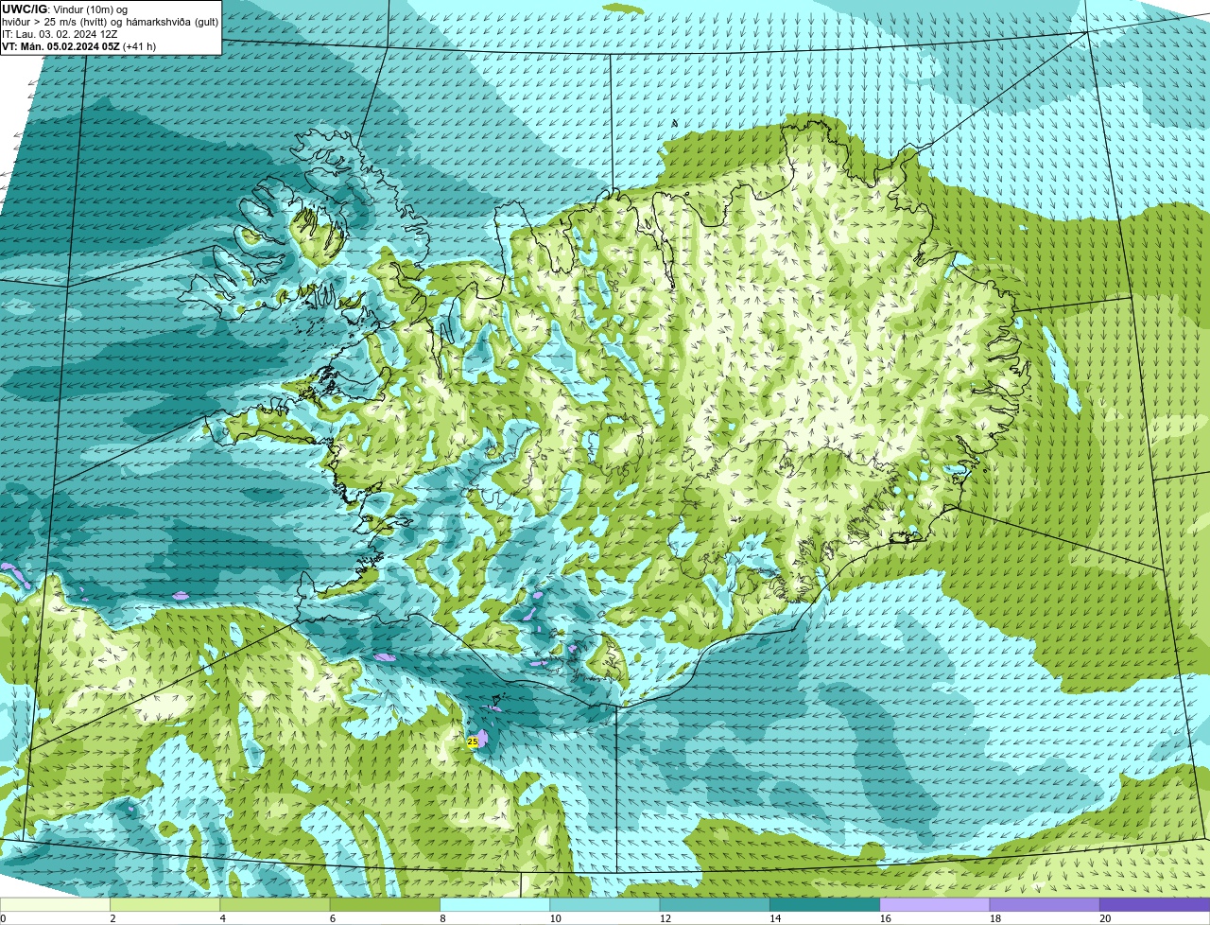The image size is (1210, 925).
Task: Click the legend scale label '20'
Action: click(x=1104, y=918)
